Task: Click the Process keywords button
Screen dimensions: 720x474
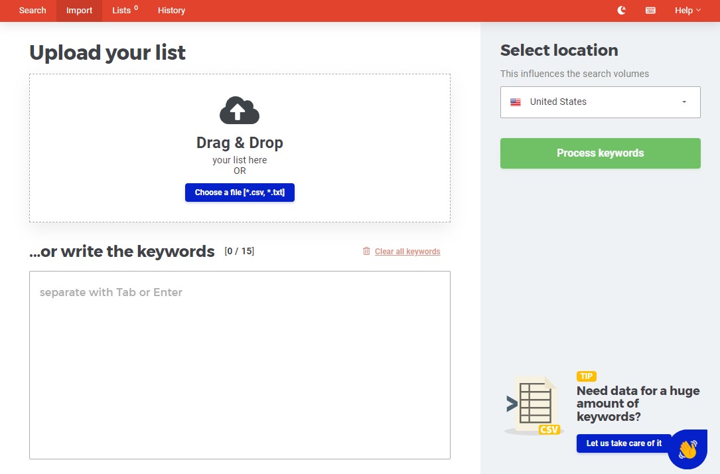Action: click(600, 153)
